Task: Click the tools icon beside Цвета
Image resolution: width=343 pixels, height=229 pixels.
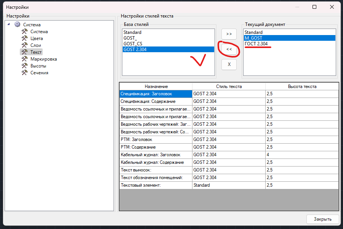Action: coord(25,38)
